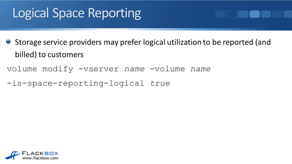The width and height of the screenshot is (292, 164).
Task: Click the square right of the brightest one
Action: point(266,14)
